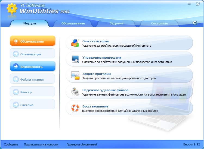Open the Очистка истории module title
The image size is (204, 149).
pyautogui.click(x=95, y=41)
